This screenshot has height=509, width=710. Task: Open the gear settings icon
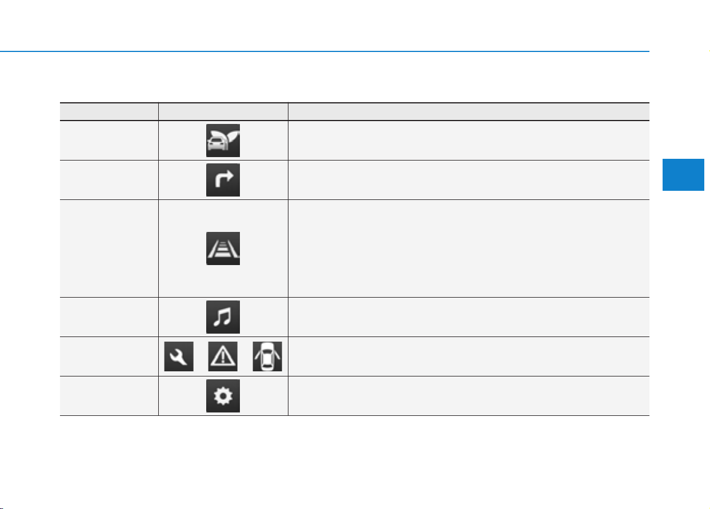click(x=223, y=396)
